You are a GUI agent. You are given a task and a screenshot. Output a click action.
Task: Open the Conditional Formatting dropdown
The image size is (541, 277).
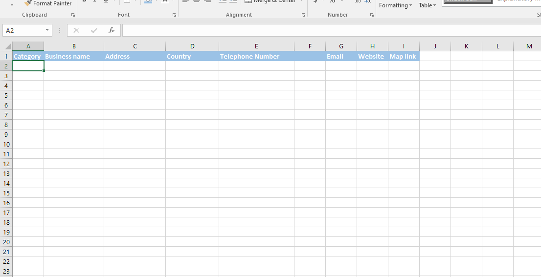[395, 5]
